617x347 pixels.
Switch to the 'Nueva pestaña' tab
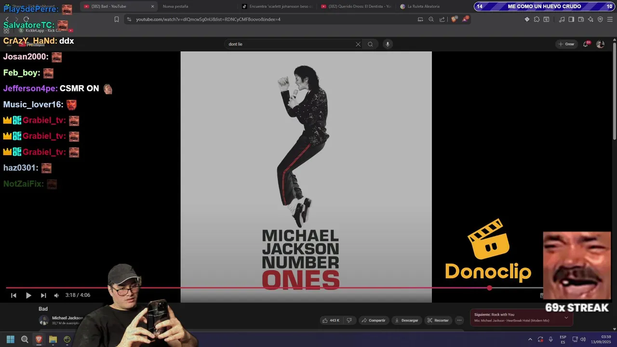coord(175,6)
